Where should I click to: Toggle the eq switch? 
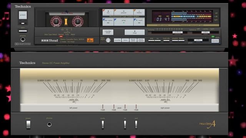[x=158, y=41]
